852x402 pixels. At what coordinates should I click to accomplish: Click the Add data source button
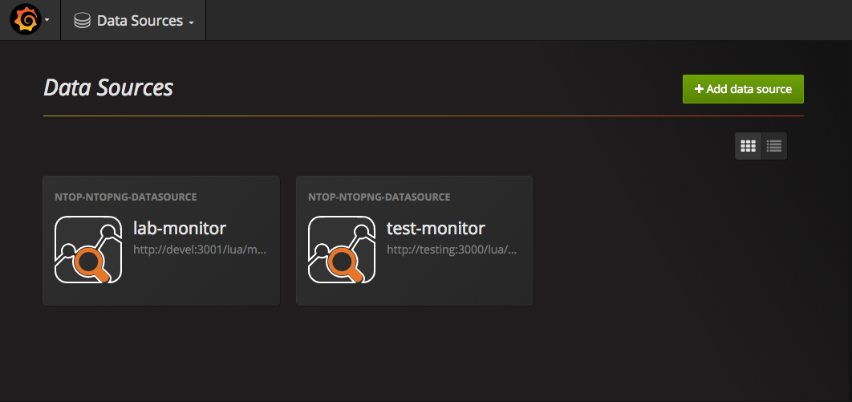743,89
